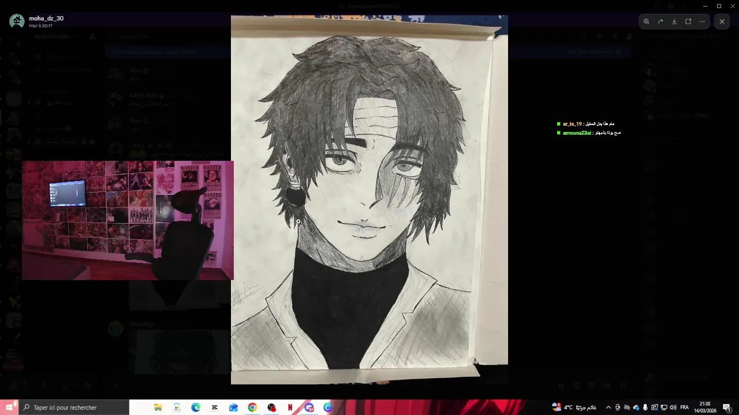Image resolution: width=739 pixels, height=415 pixels.
Task: Open the volume speaker tray icon
Action: click(673, 408)
